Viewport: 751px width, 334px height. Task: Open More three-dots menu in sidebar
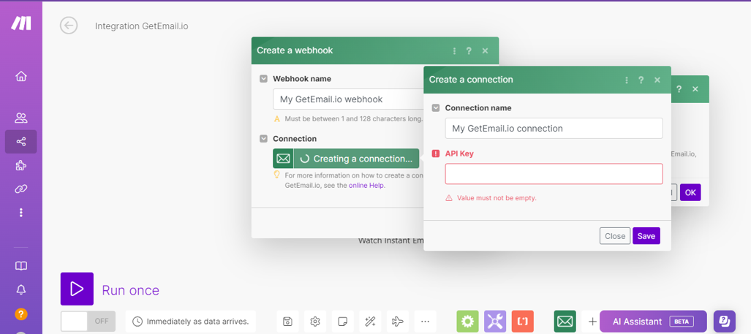point(21,213)
